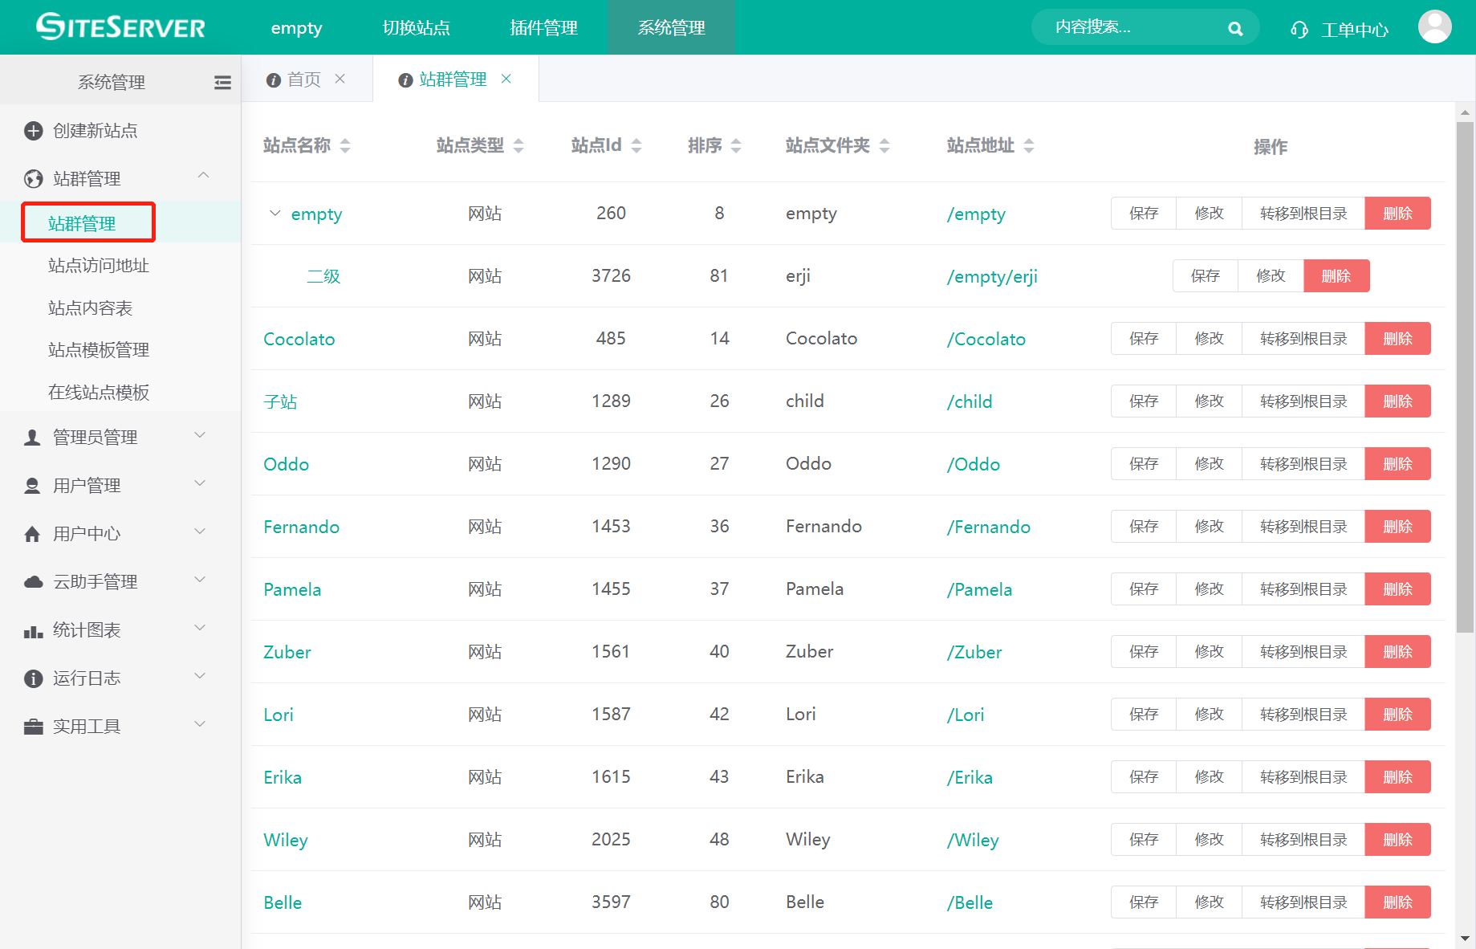This screenshot has width=1476, height=949.
Task: Sort table by 站点名称 column arrows
Action: click(x=345, y=145)
